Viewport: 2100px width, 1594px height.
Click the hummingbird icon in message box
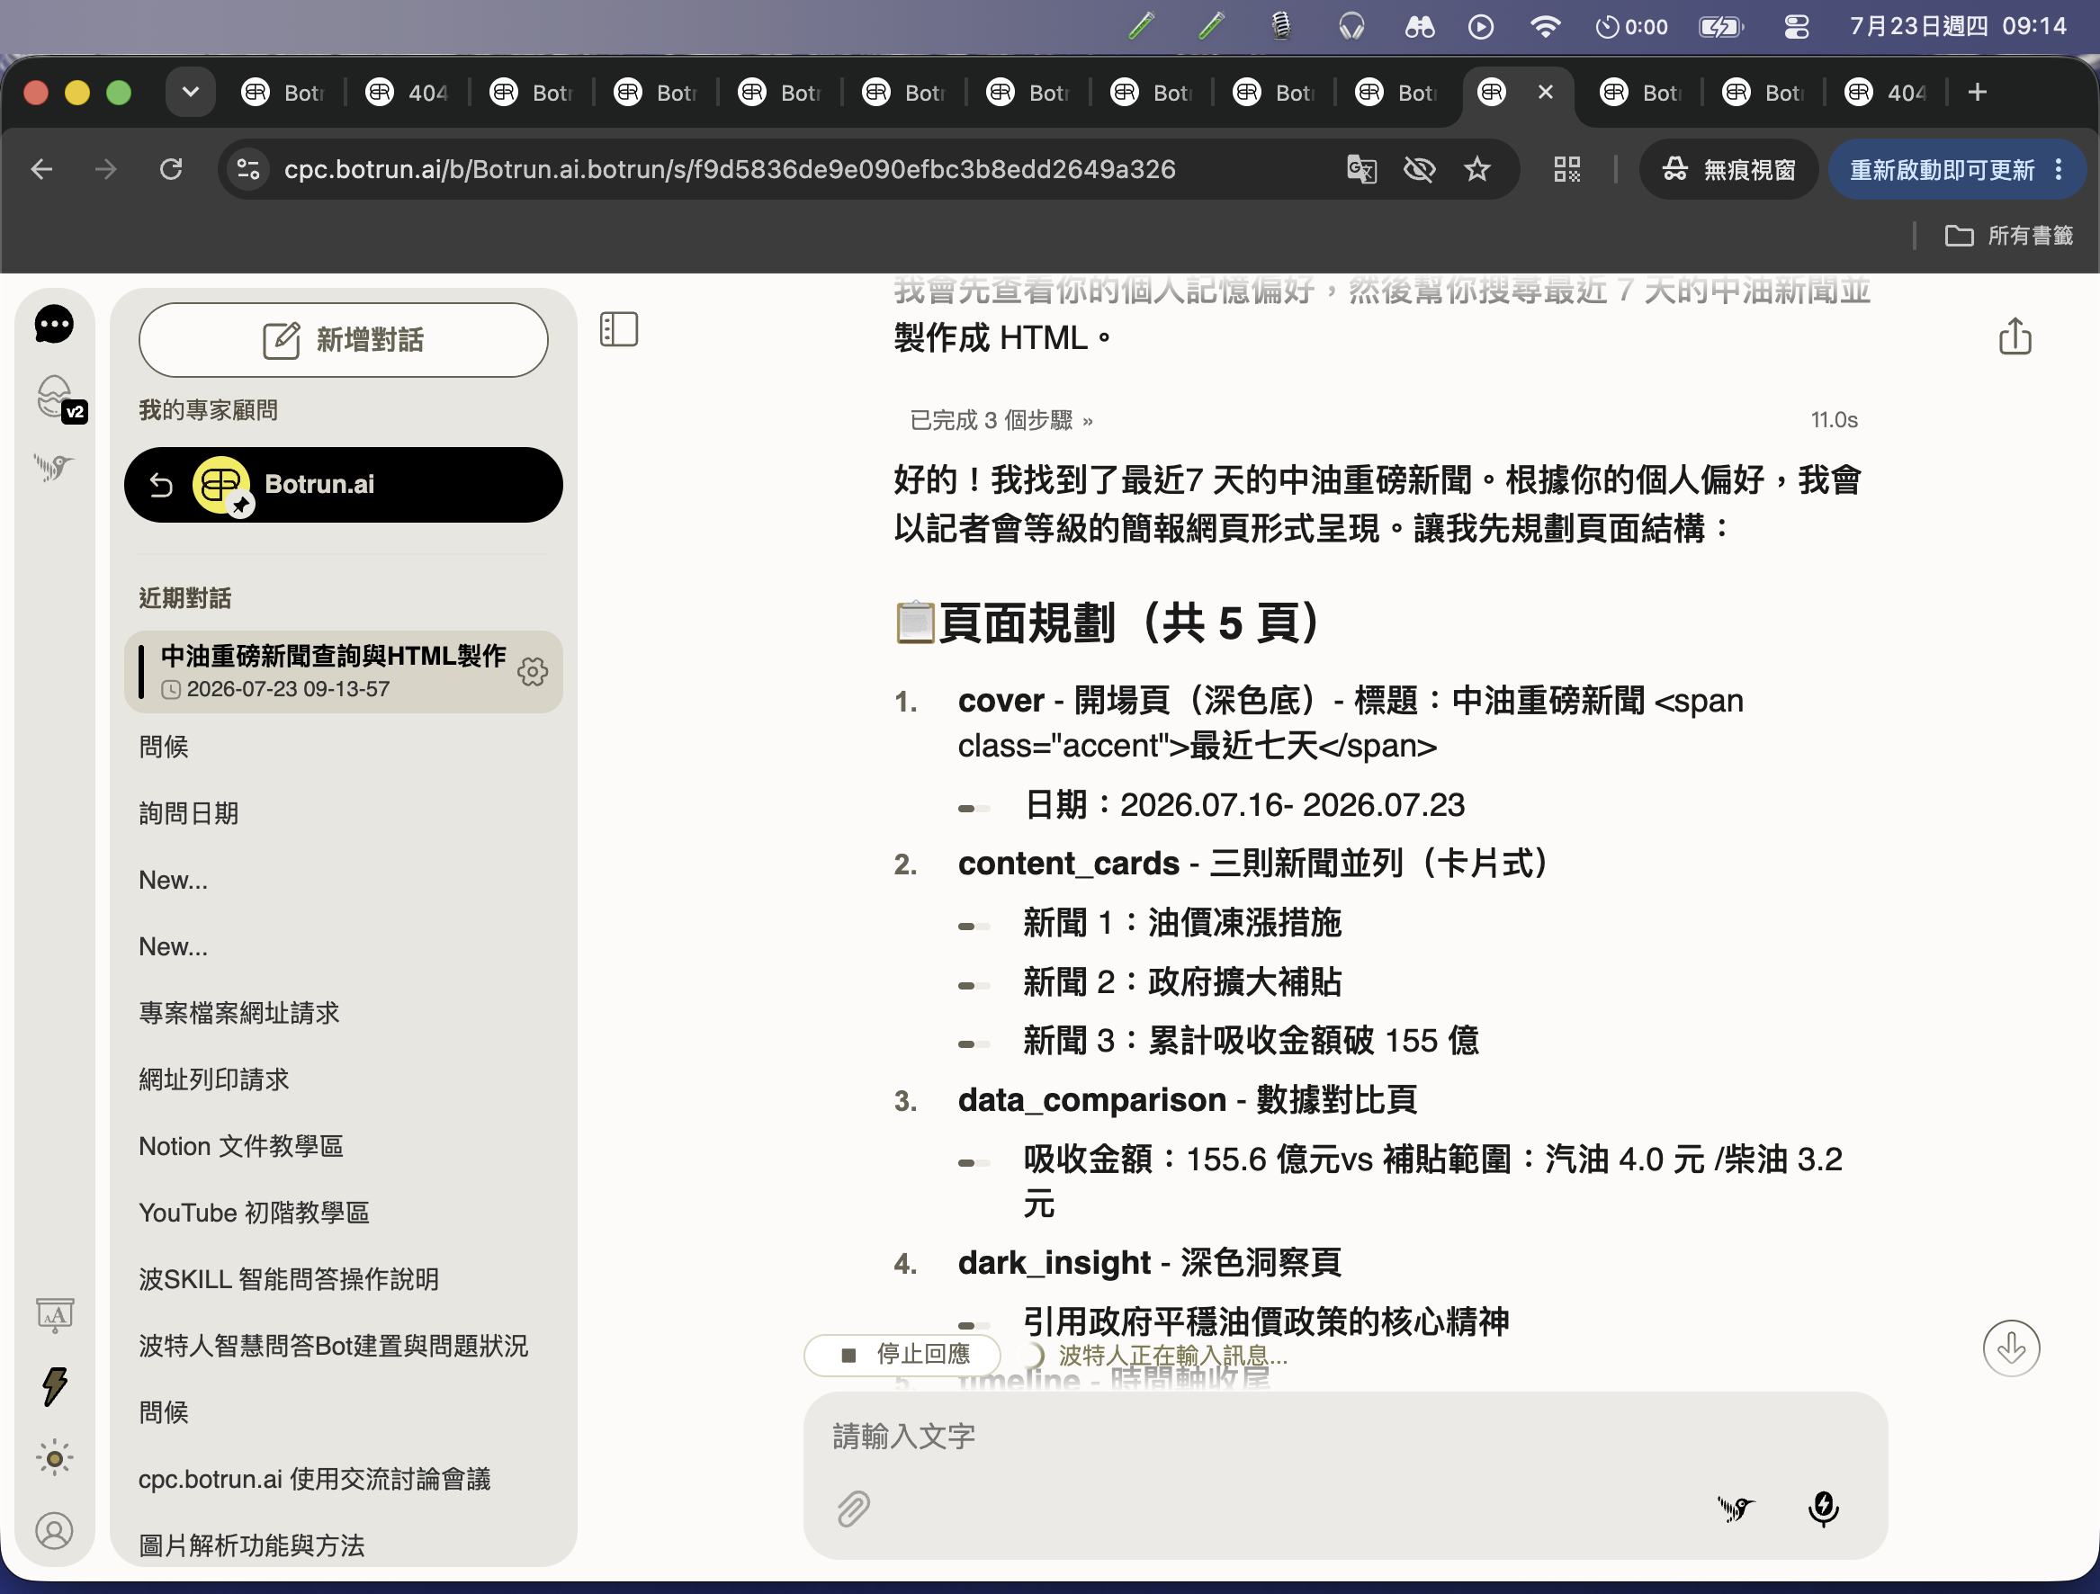coord(1736,1507)
